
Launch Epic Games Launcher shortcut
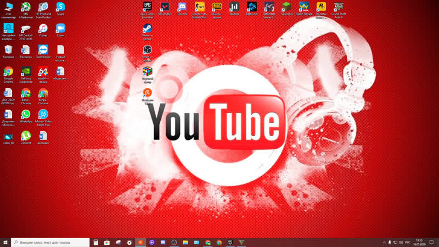pyautogui.click(x=148, y=10)
